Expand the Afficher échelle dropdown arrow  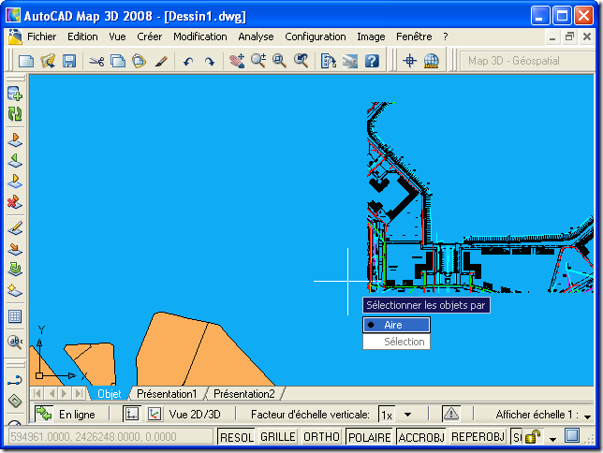click(x=587, y=415)
